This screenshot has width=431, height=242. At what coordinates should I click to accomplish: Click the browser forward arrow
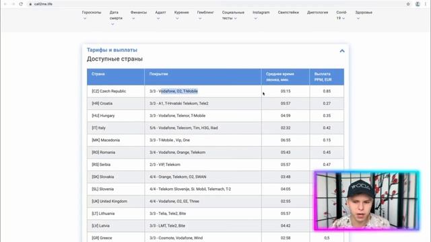[x=13, y=4]
